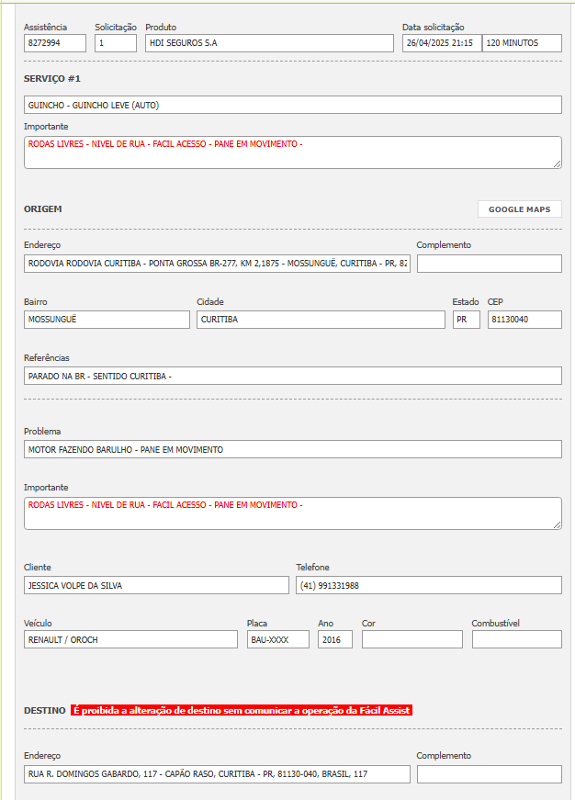Focus the empty Combustível field

tap(516, 639)
